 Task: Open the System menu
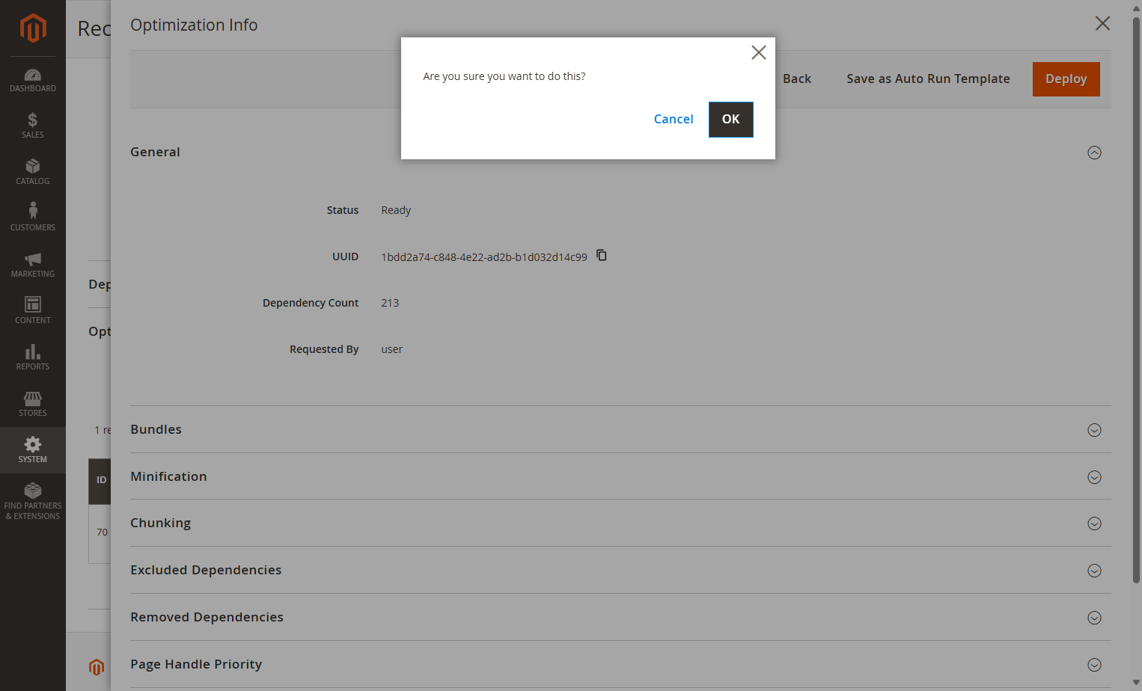[33, 450]
